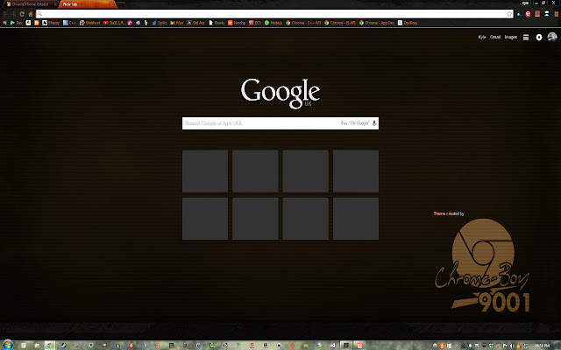Image resolution: width=561 pixels, height=350 pixels.
Task: Click the browser Back arrow
Action: (x=5, y=14)
